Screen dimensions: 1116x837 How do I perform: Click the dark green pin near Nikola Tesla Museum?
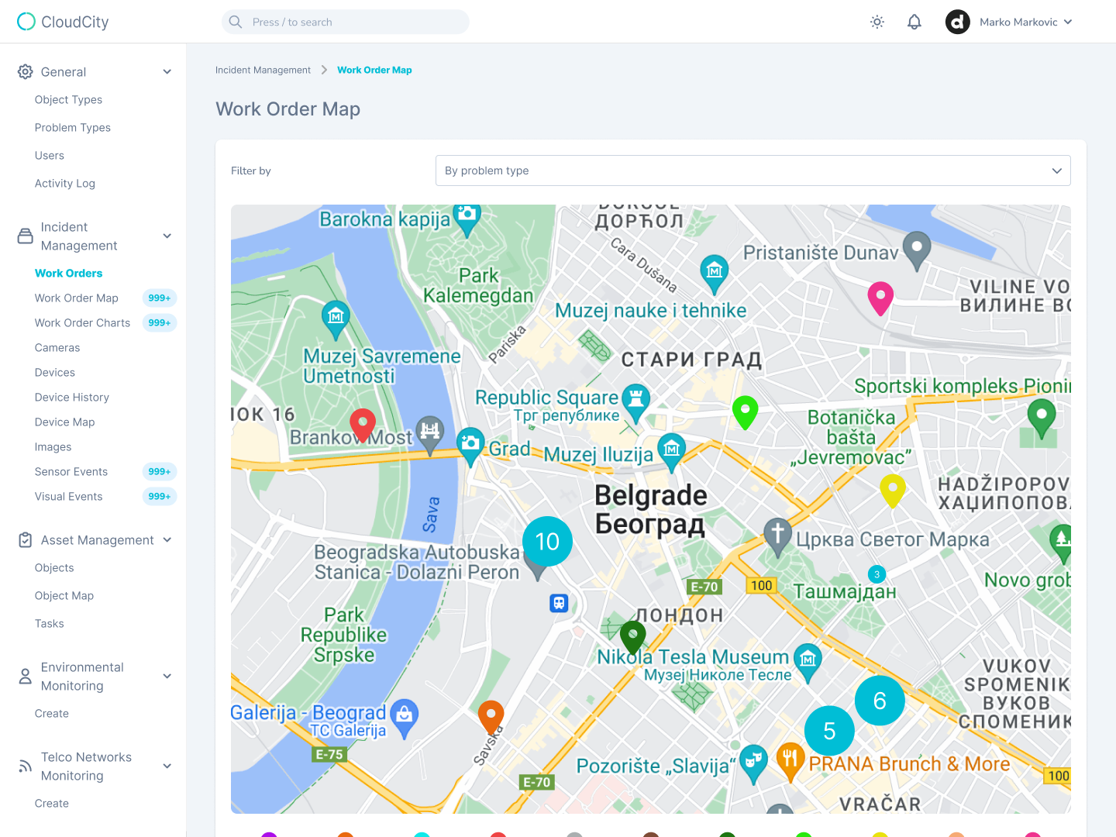pyautogui.click(x=633, y=636)
